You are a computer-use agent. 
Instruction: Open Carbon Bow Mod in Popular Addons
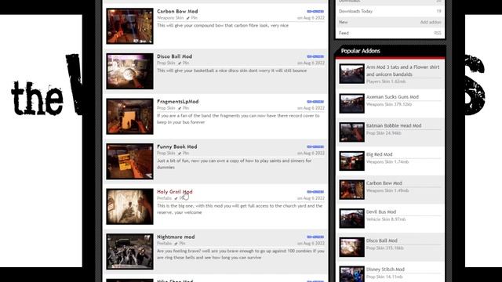(x=384, y=183)
